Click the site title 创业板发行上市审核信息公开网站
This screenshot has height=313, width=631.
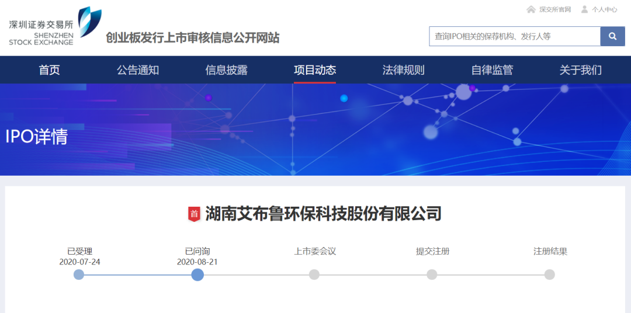pos(192,38)
